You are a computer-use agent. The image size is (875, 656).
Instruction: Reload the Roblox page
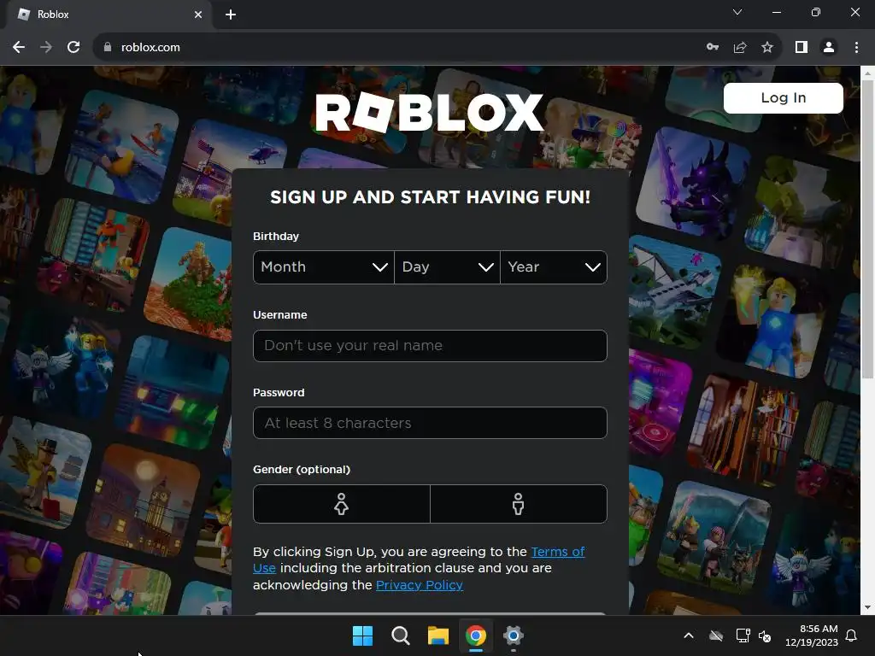click(73, 48)
